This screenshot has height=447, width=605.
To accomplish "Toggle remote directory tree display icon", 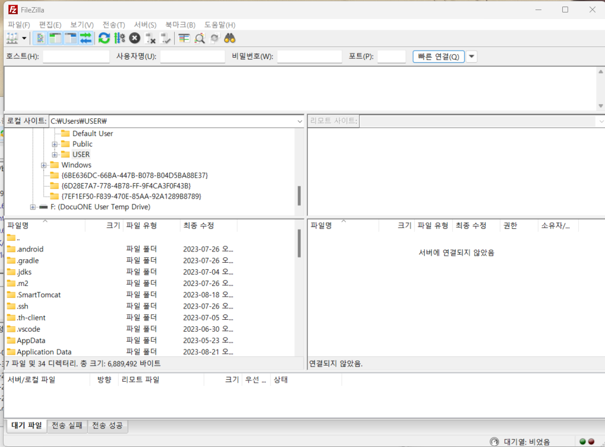I will (x=71, y=38).
